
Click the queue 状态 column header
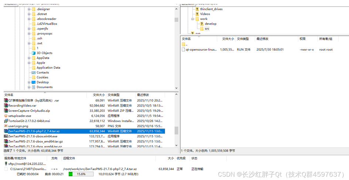[208, 158]
